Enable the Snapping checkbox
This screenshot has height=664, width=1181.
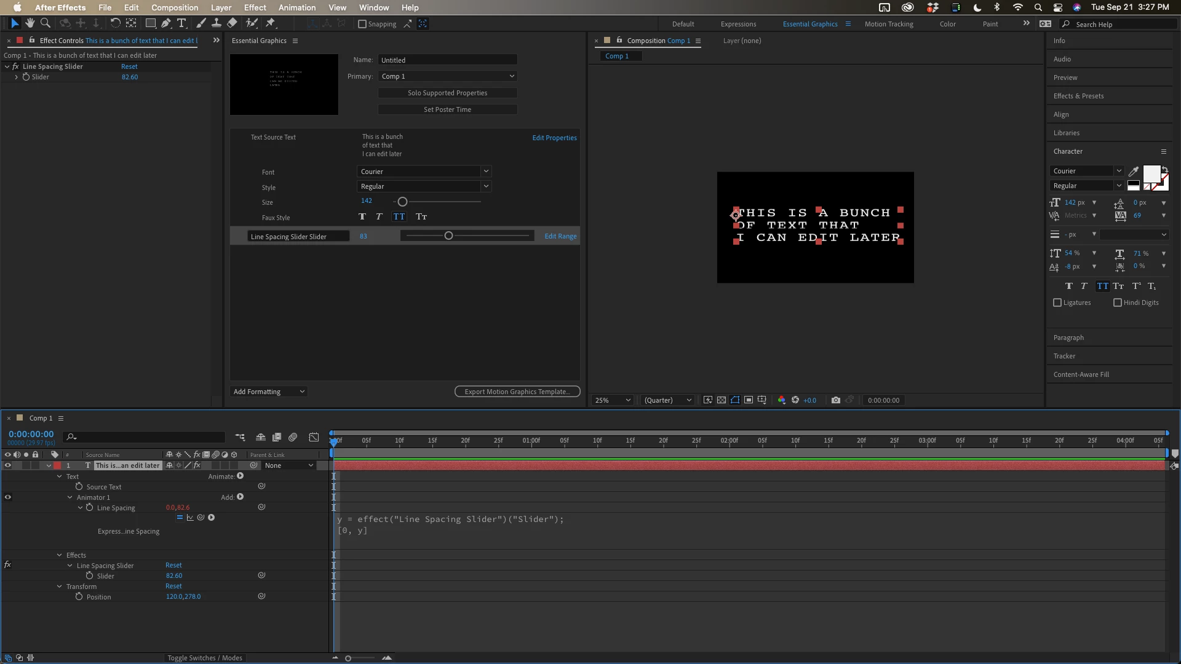coord(362,24)
